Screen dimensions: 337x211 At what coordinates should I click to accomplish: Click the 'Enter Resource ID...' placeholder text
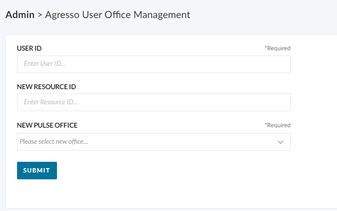(x=51, y=102)
